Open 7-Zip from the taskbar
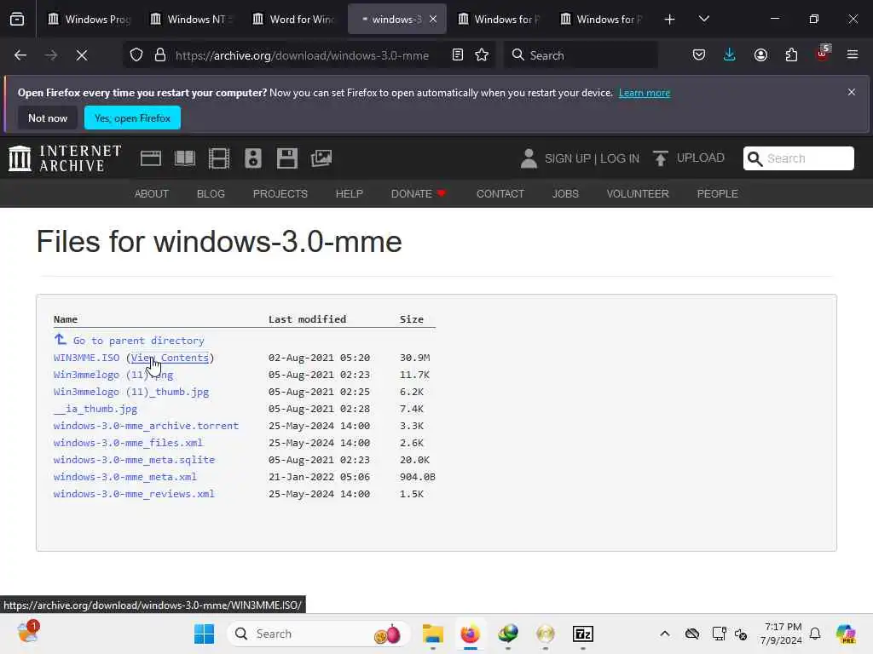The height and width of the screenshot is (654, 873). [x=583, y=634]
